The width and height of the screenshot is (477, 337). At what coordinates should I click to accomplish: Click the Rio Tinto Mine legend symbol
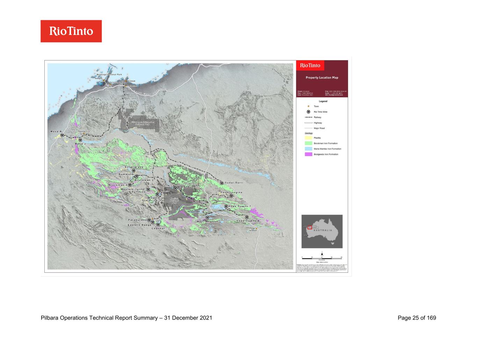[309, 112]
